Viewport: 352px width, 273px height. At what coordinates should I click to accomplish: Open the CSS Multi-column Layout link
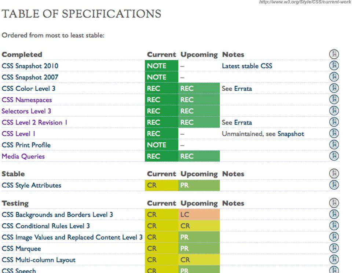tap(38, 260)
